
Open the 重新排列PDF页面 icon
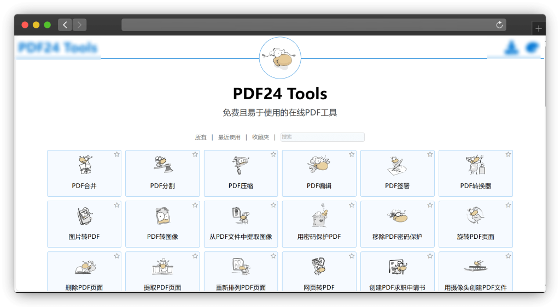[x=241, y=267]
